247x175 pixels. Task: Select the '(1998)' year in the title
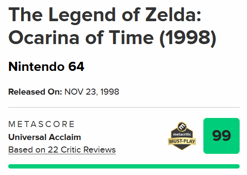point(188,38)
